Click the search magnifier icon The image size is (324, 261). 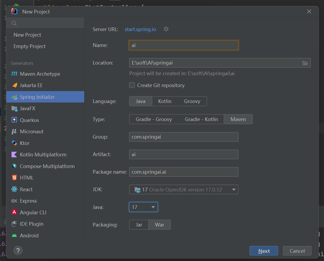pos(14,23)
